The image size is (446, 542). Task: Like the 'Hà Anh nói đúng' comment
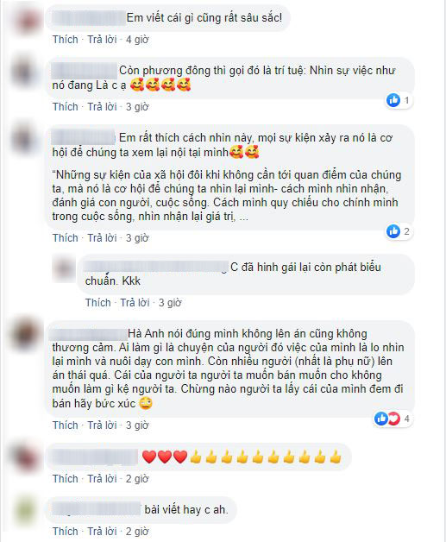tap(66, 425)
